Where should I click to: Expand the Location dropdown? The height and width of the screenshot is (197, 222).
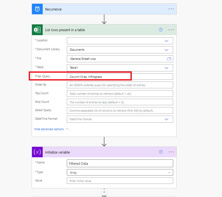[166, 41]
